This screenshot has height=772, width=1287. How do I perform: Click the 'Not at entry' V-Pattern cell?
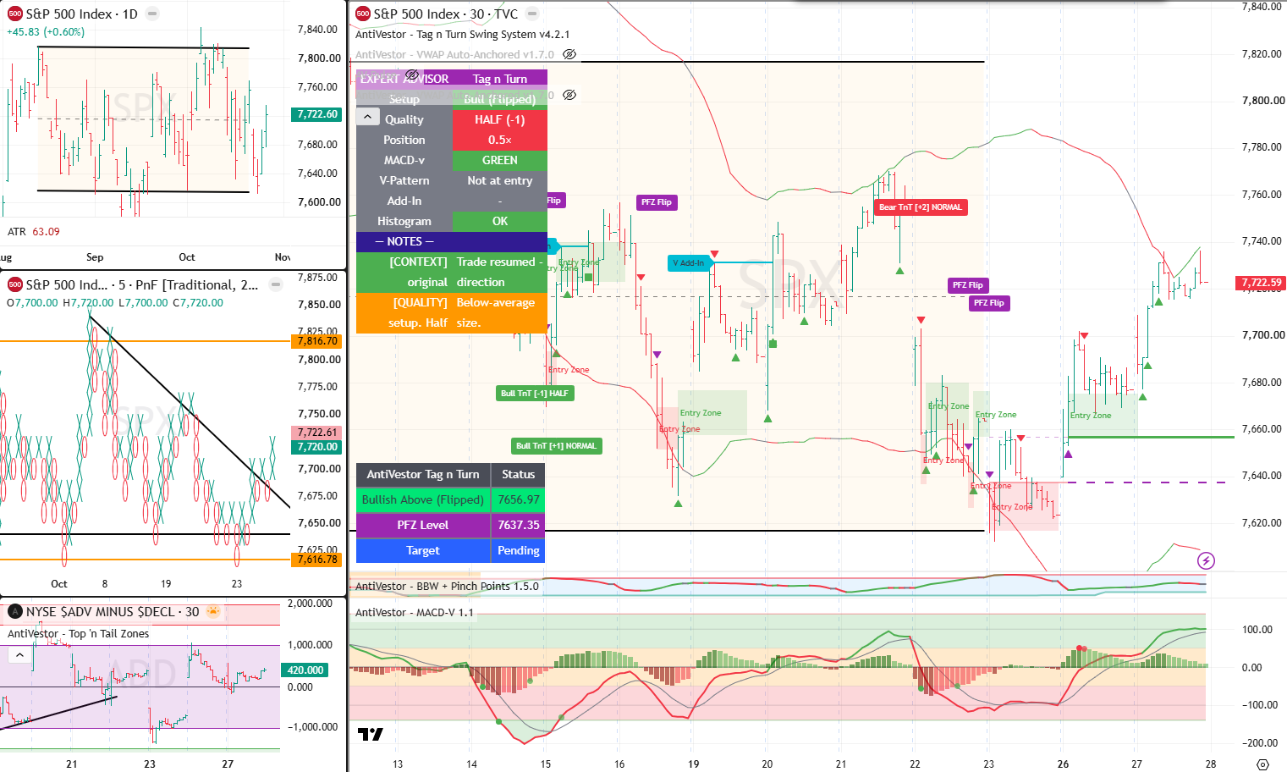(x=500, y=180)
